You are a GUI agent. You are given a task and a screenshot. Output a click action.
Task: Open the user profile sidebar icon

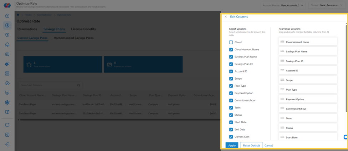(7, 135)
